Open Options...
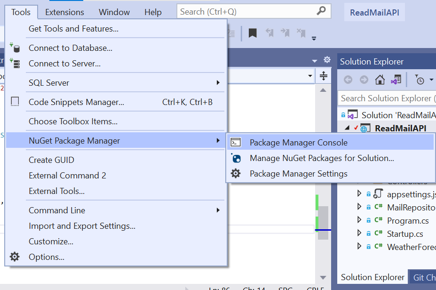 point(116,257)
